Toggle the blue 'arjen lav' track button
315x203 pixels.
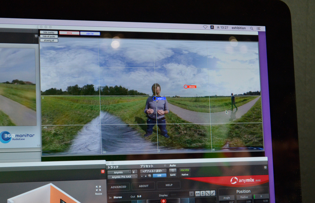(90, 33)
